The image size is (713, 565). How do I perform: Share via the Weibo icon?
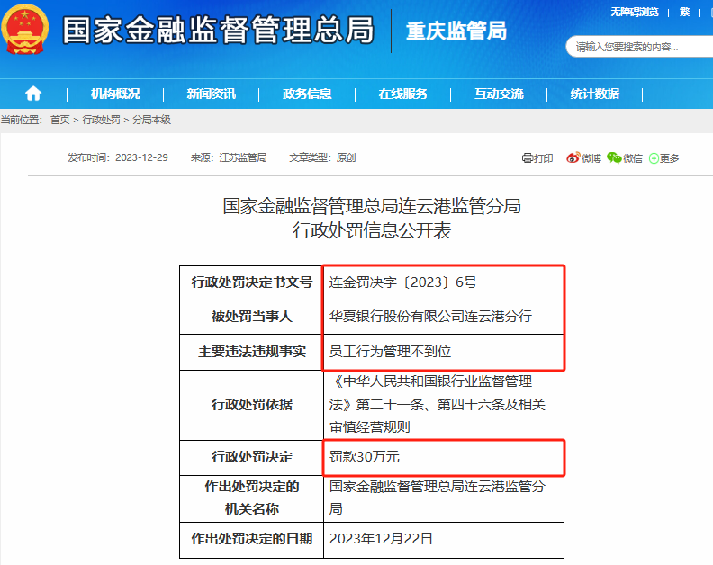point(573,157)
